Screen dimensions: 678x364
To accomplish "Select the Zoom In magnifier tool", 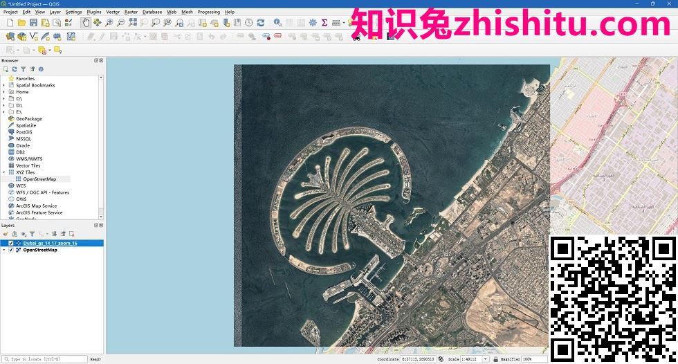I will [109, 22].
